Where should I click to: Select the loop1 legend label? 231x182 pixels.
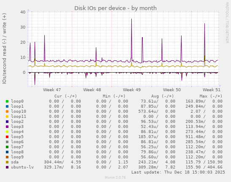pos(17,106)
